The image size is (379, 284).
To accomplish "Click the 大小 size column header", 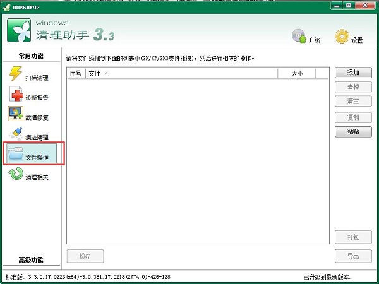I will coord(297,74).
